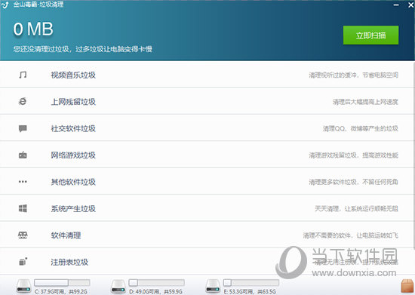
Task: Click the 金山毒霸 logo icon in title bar
Action: (5, 5)
